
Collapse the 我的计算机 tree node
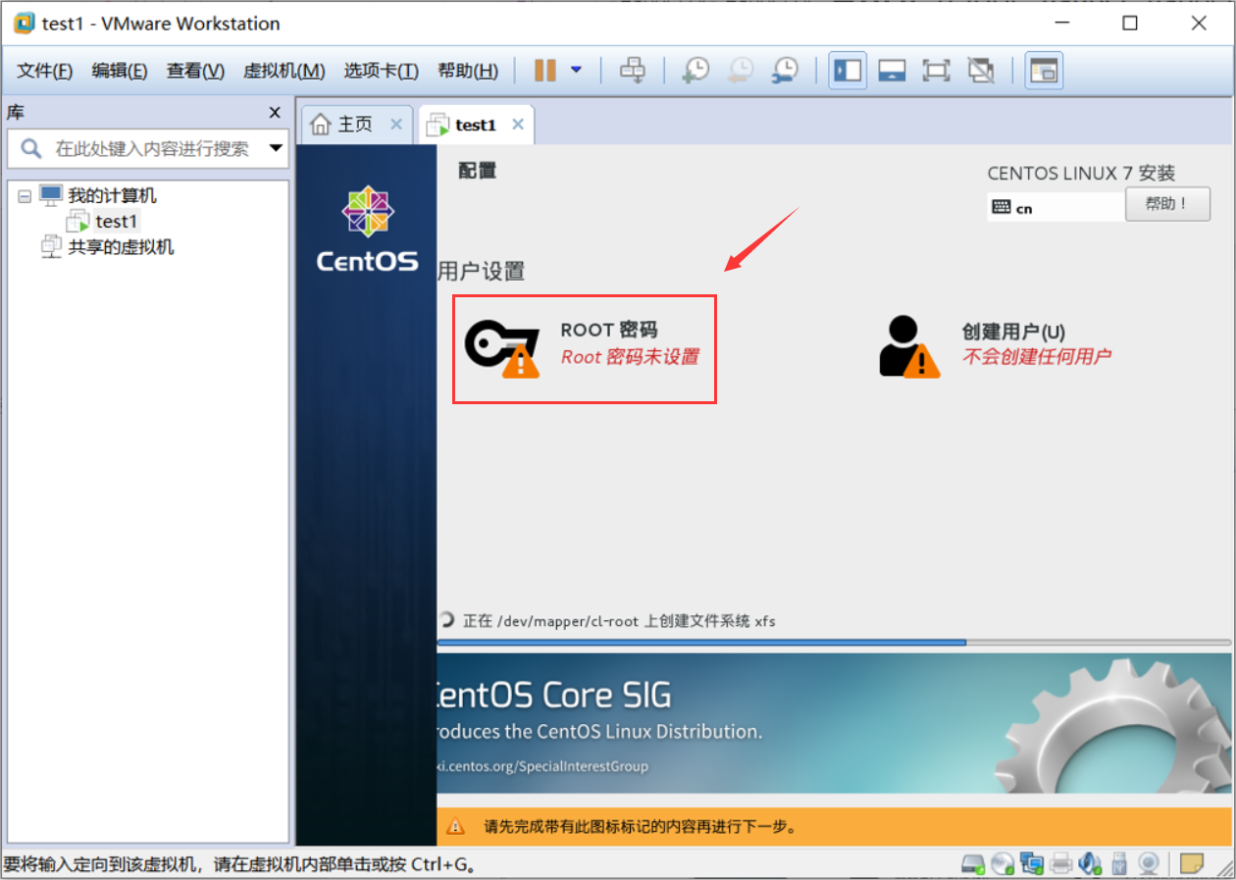[x=25, y=196]
